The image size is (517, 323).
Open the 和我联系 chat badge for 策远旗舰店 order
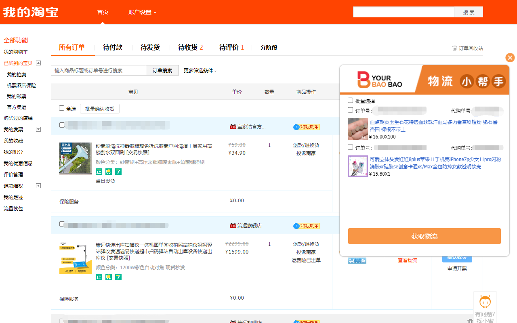pos(307,226)
